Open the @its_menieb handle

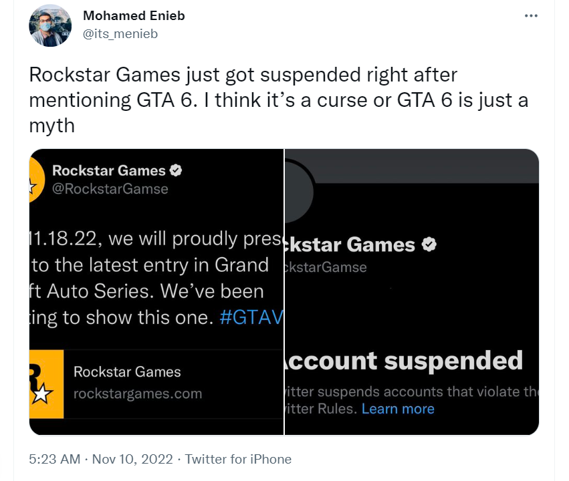pyautogui.click(x=120, y=33)
